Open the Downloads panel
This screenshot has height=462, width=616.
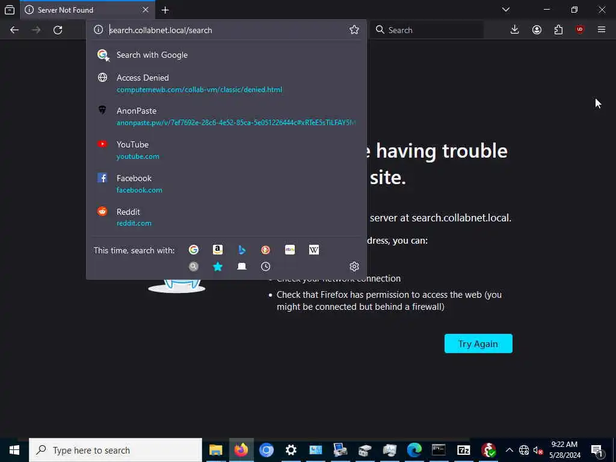pos(514,30)
